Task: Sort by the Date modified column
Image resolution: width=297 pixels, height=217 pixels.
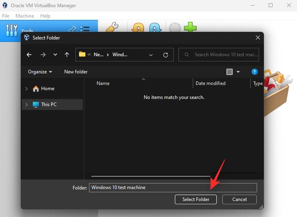Action: pyautogui.click(x=211, y=83)
